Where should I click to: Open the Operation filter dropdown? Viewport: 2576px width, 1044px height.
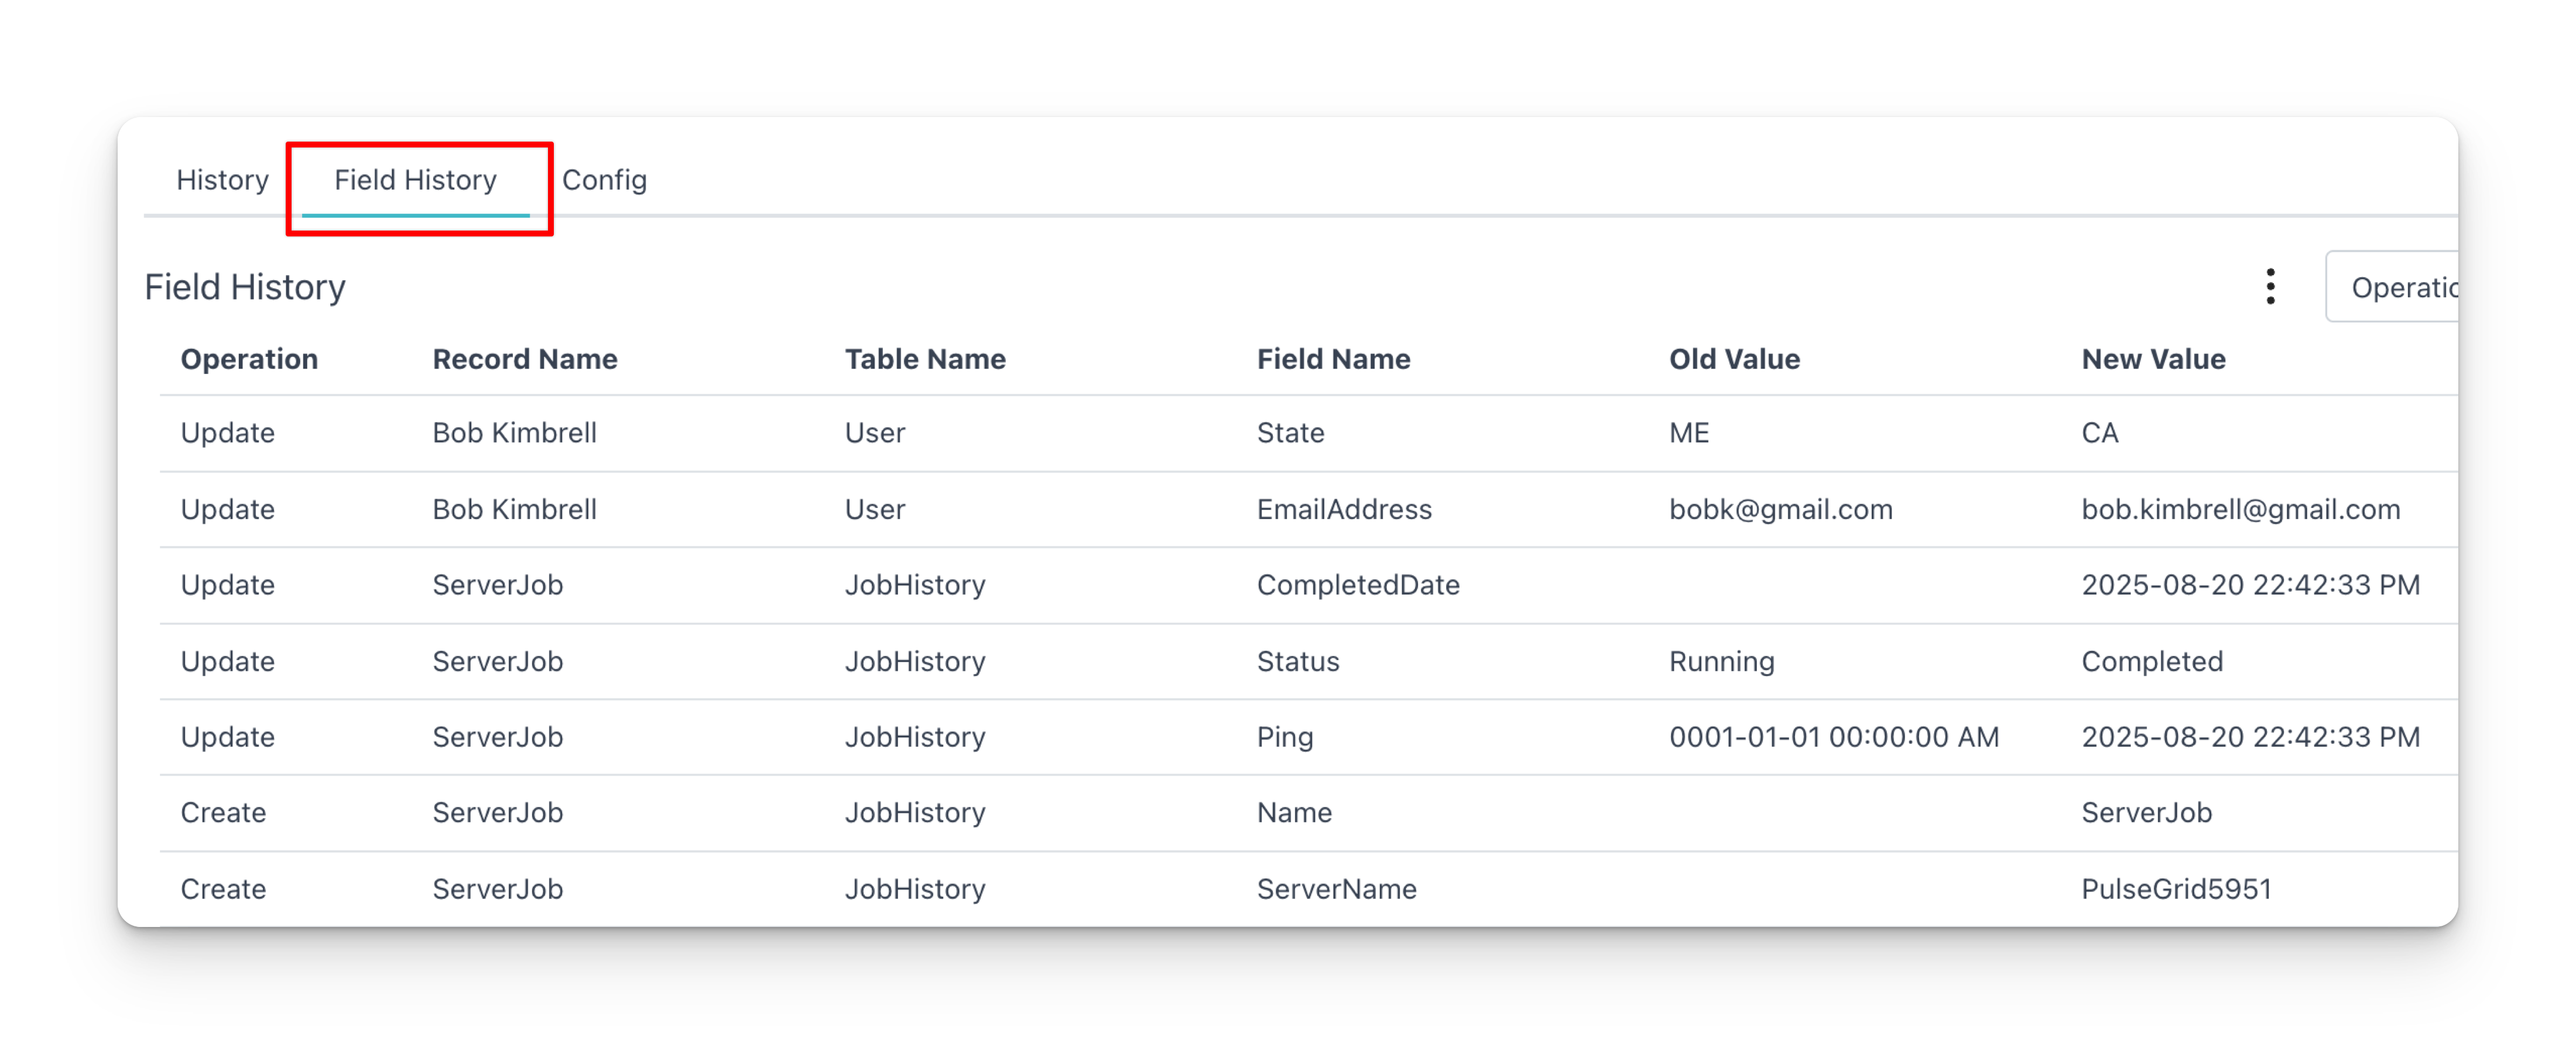pyautogui.click(x=2393, y=287)
